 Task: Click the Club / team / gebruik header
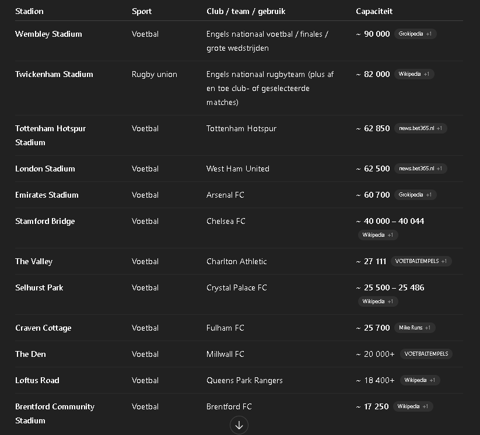[246, 11]
